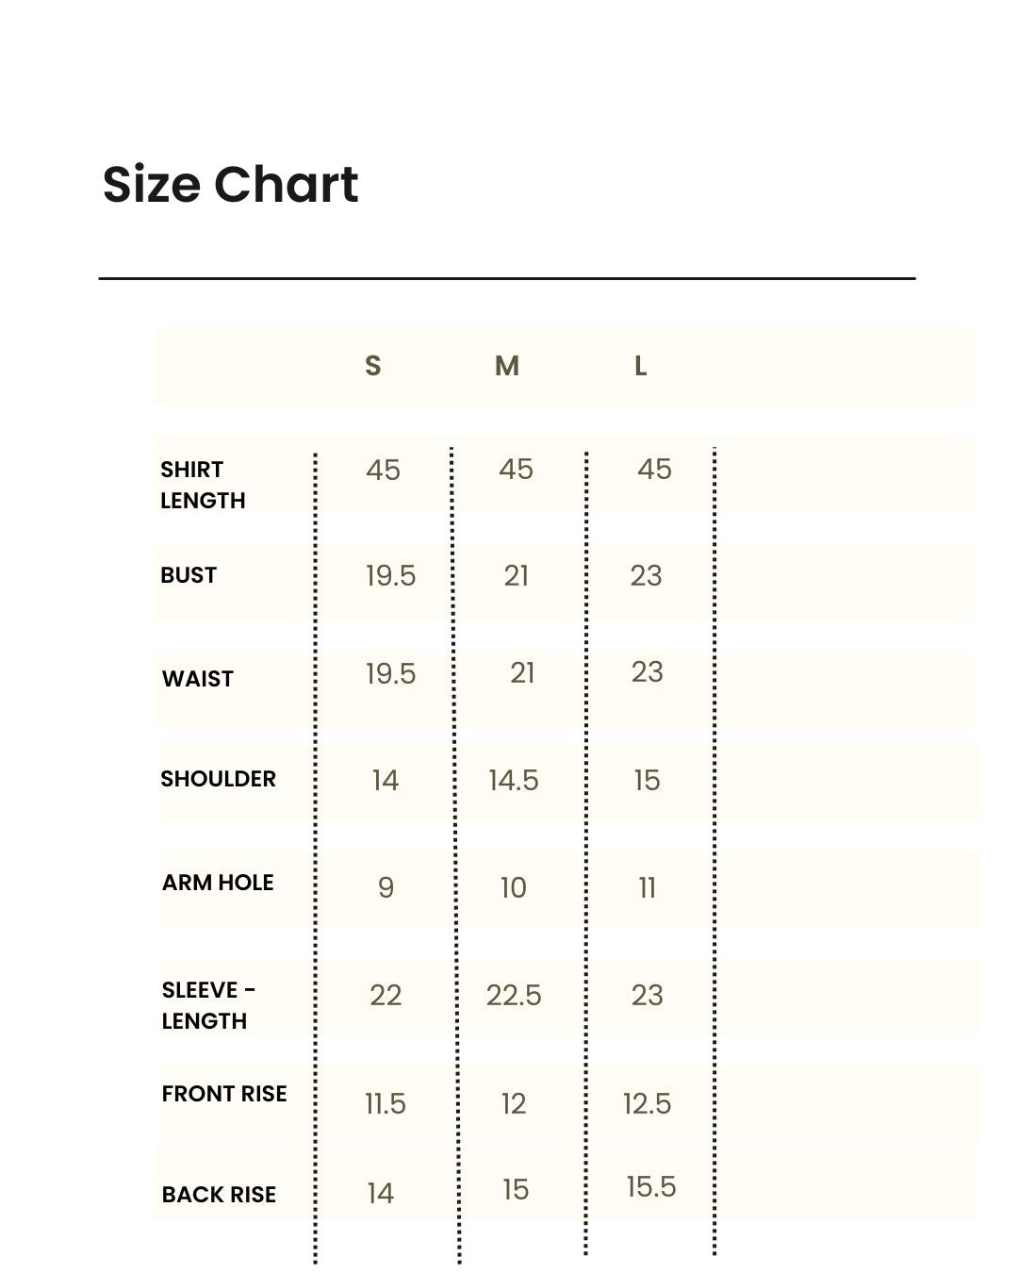Click the Size Chart heading
The width and height of the screenshot is (1018, 1273).
[x=230, y=184]
